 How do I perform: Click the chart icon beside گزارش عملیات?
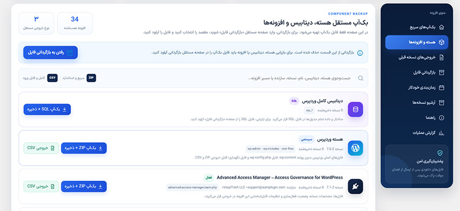[442, 133]
